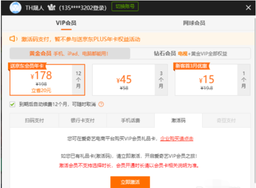This screenshot has height=188, width=256.
Task: Click the 立省20元 savings text
Action: pos(41,90)
